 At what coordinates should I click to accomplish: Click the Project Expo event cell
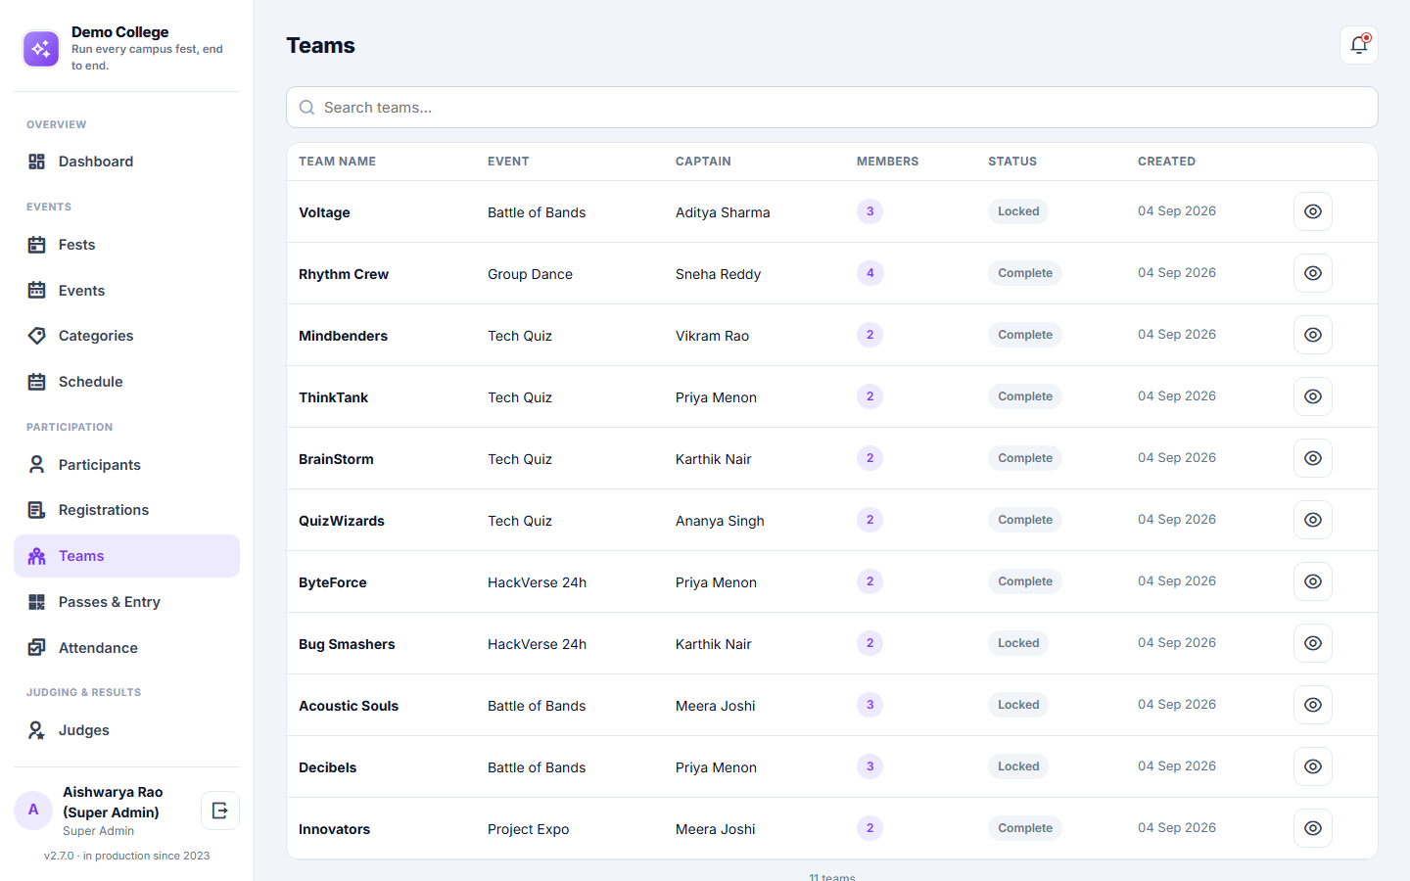click(528, 829)
